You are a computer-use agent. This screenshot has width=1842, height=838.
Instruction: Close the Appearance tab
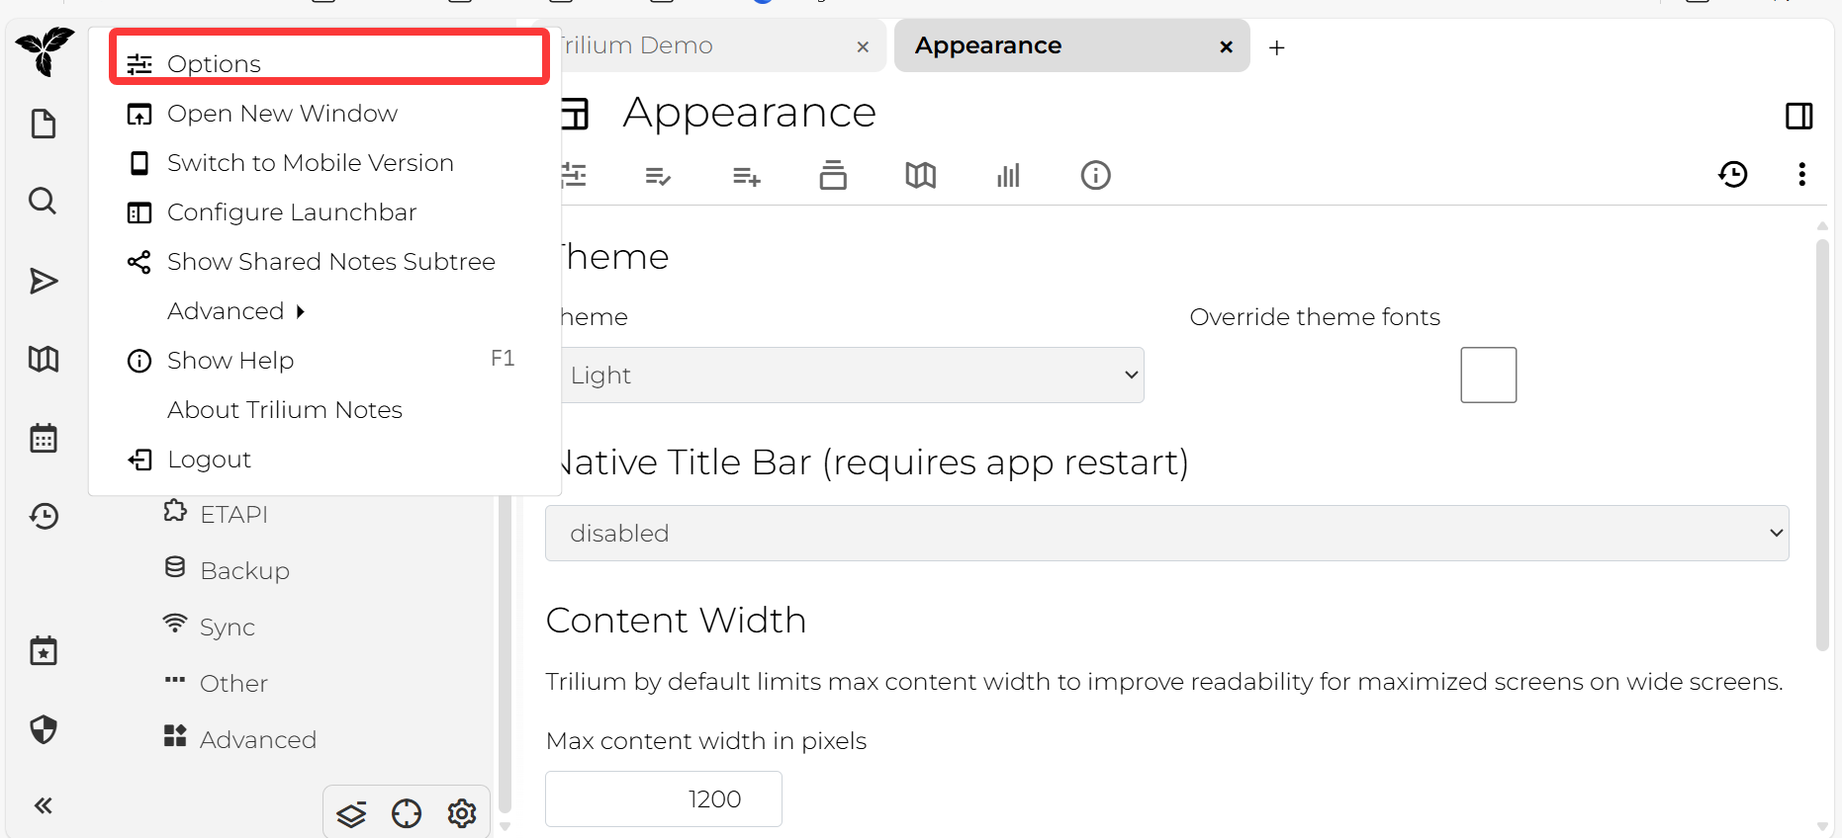[x=1227, y=46]
